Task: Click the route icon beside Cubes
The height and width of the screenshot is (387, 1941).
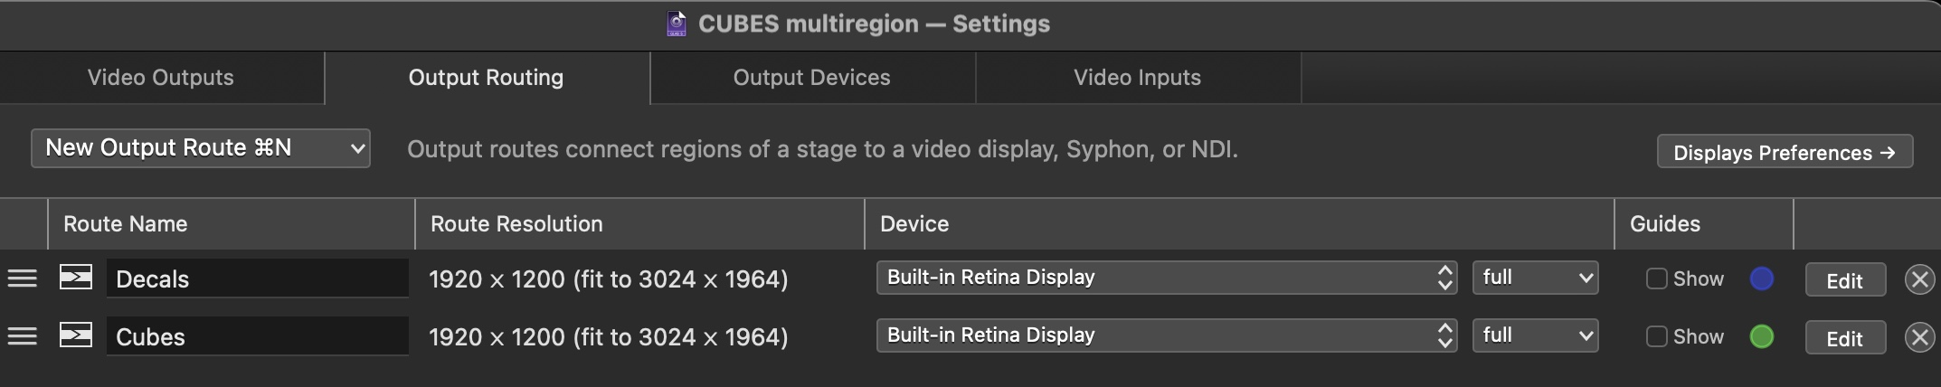Action: coord(76,335)
